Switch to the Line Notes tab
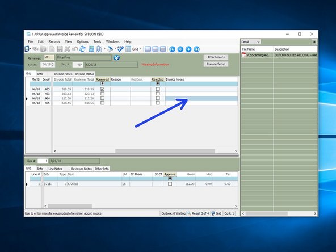Image resolution: width=336 pixels, height=252 pixels. point(55,169)
